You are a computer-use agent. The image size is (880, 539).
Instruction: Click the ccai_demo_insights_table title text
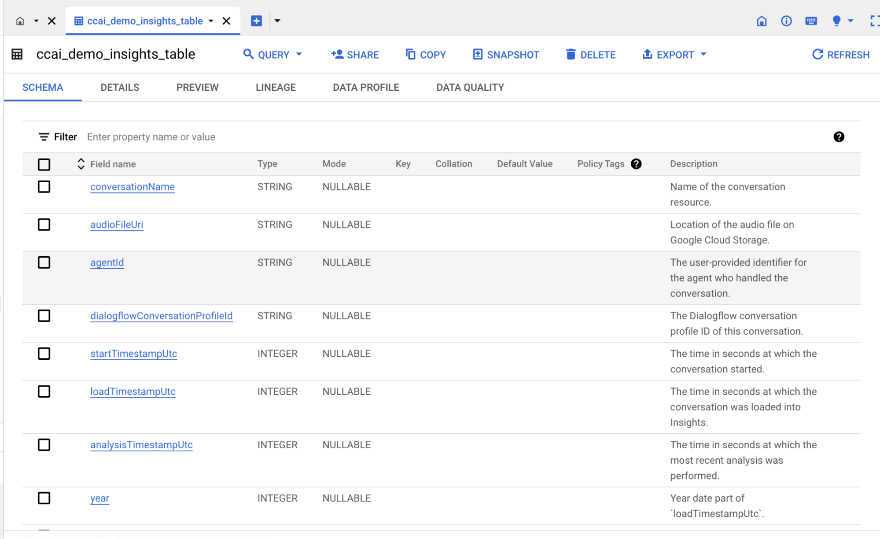116,54
